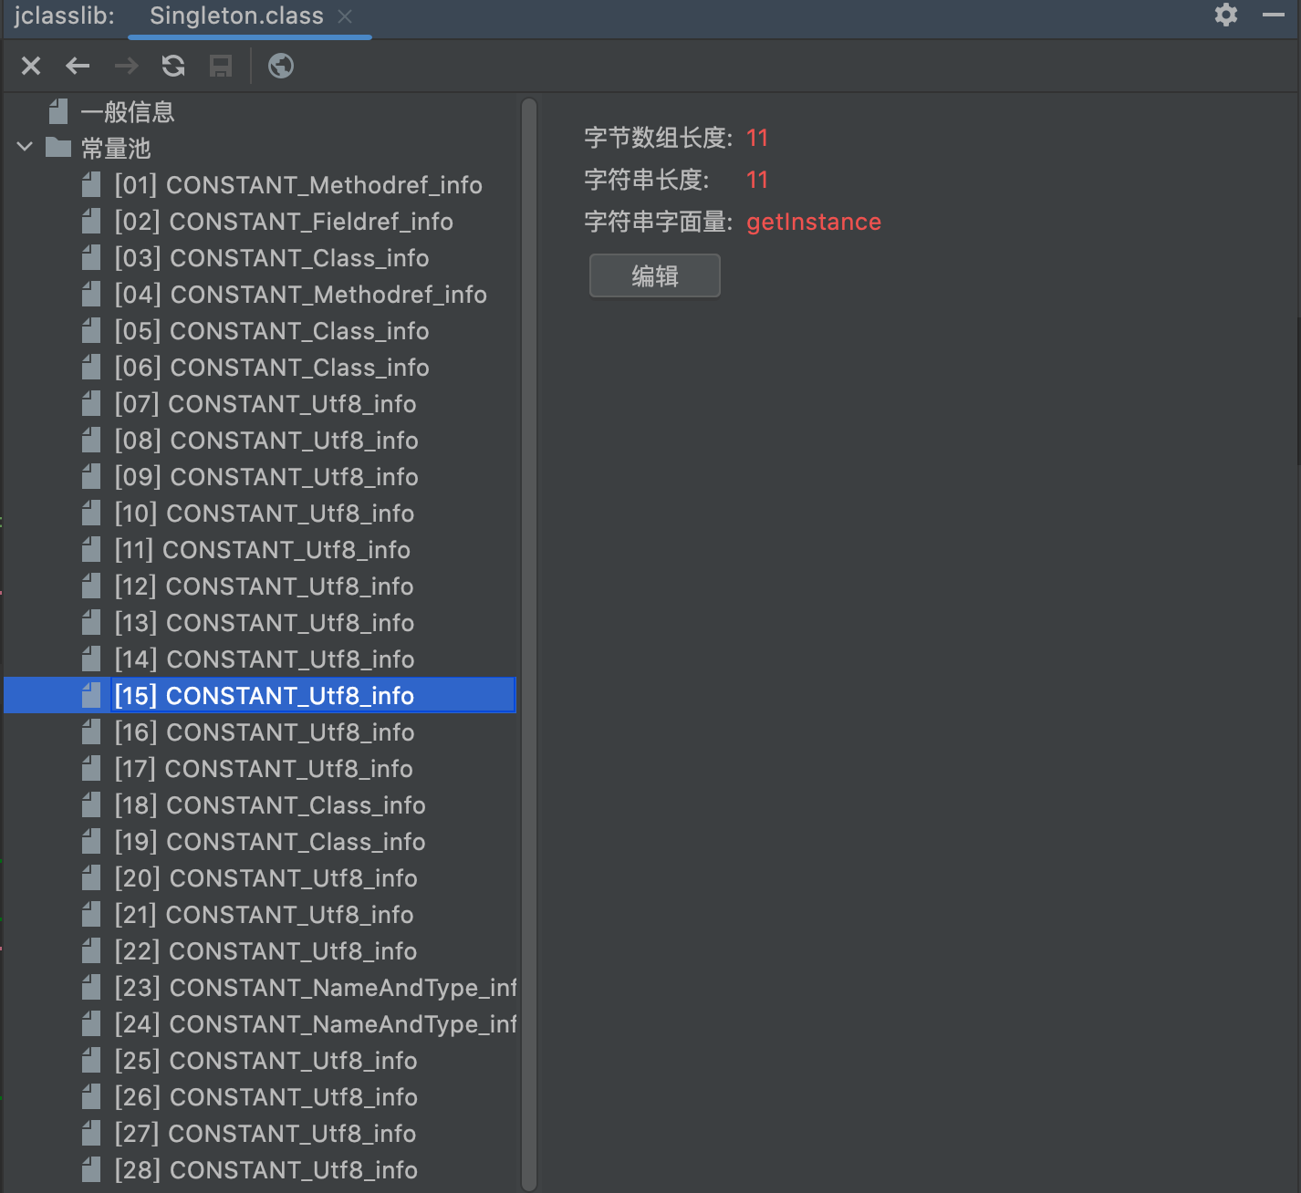Select [05] CONSTANT_Class_info entry
1301x1193 pixels.
click(x=272, y=331)
